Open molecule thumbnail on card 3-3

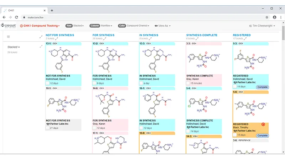pyautogui.click(x=204, y=59)
